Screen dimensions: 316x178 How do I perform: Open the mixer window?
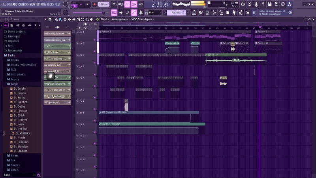coord(214,13)
